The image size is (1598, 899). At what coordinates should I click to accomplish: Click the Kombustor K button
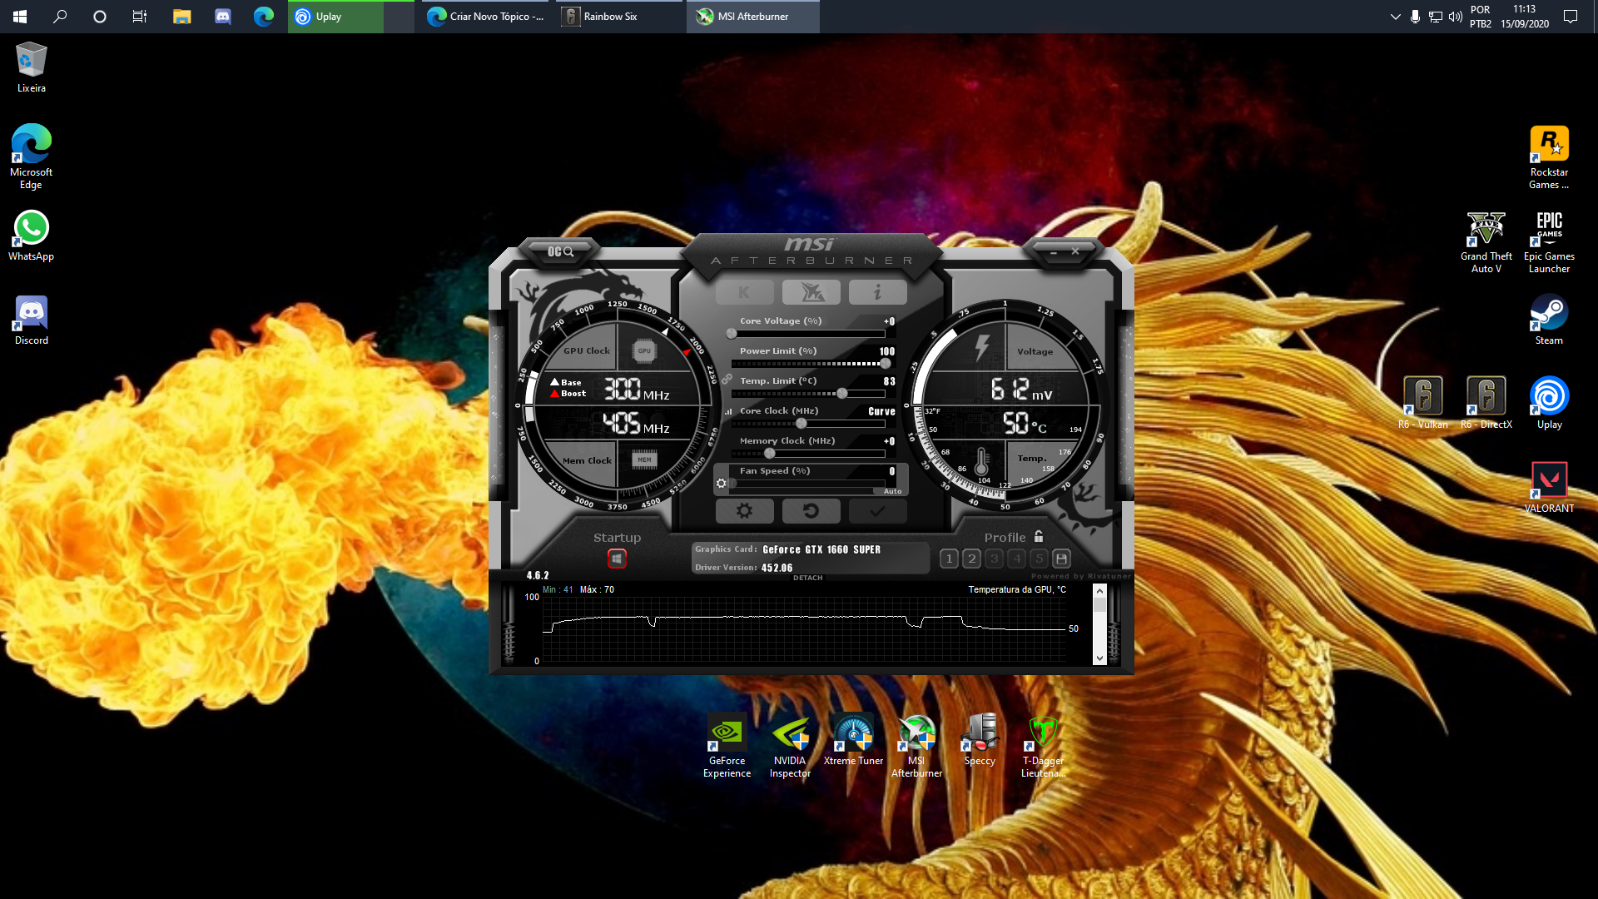point(744,292)
